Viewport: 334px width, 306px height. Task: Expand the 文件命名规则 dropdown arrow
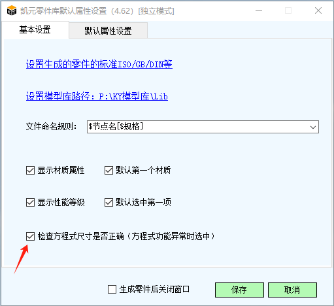pyautogui.click(x=313, y=127)
